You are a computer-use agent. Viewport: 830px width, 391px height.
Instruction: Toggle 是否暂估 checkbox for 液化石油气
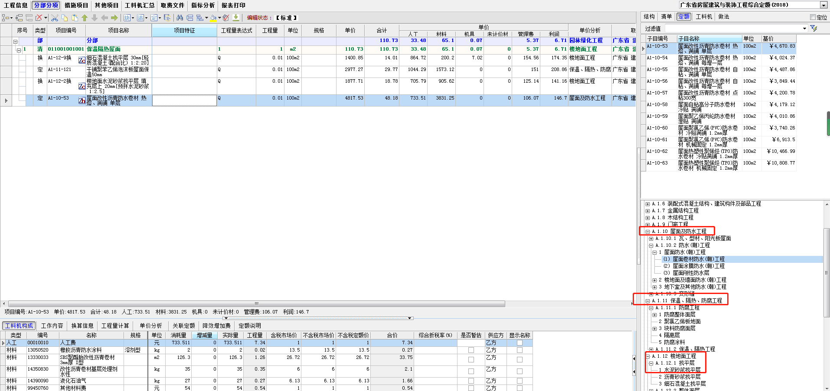(471, 381)
